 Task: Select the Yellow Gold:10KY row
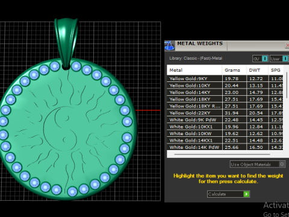click(225, 86)
